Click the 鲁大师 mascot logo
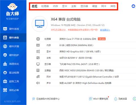The width and height of the screenshot is (136, 105). pos(12,7)
